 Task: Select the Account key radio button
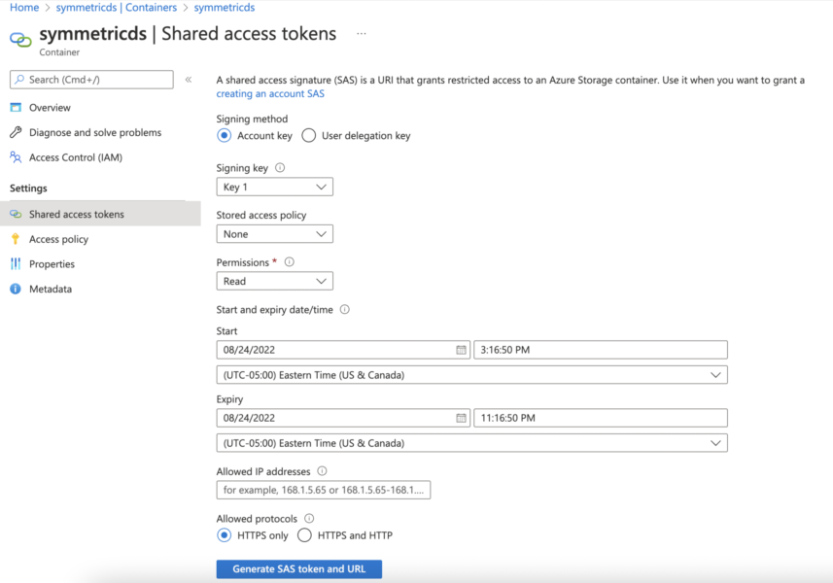(x=223, y=136)
